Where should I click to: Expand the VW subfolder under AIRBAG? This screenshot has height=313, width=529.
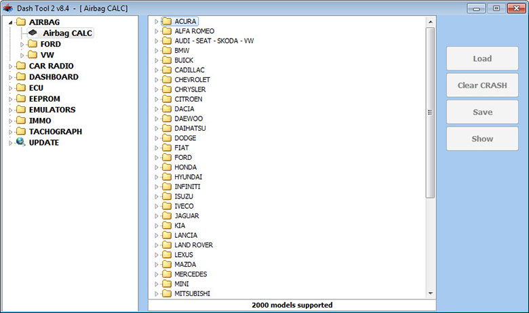coord(22,55)
